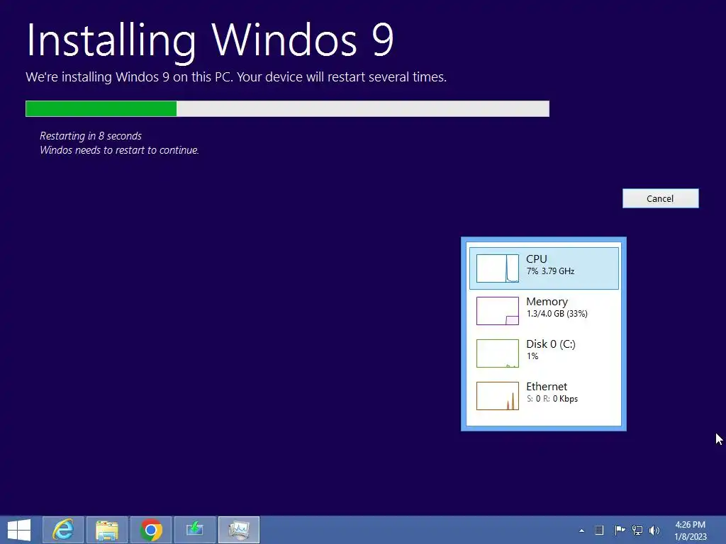The height and width of the screenshot is (544, 726).
Task: Click the green installation progress bar
Action: [288, 108]
